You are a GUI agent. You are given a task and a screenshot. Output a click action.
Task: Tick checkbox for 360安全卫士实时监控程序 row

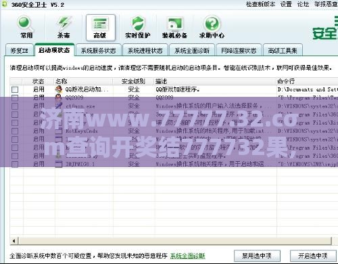tap(15, 156)
